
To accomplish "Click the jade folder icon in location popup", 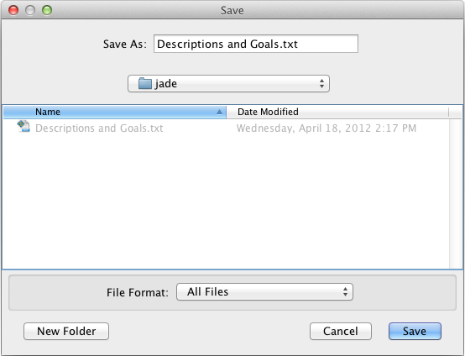I will coord(145,83).
